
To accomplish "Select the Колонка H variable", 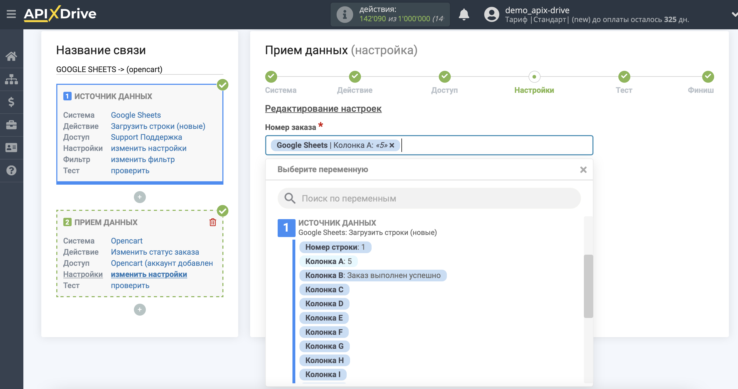I will click(x=324, y=360).
